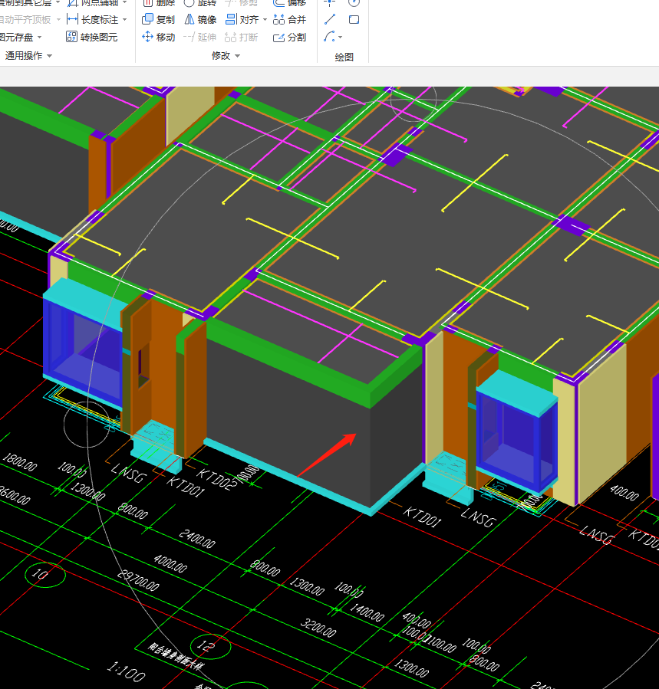Viewport: 659px width, 689px height.
Task: Click the 打断 (Break) tool
Action: coord(241,38)
